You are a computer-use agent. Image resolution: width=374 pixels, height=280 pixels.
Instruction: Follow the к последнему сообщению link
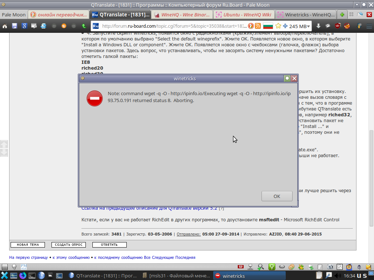pyautogui.click(x=119, y=257)
